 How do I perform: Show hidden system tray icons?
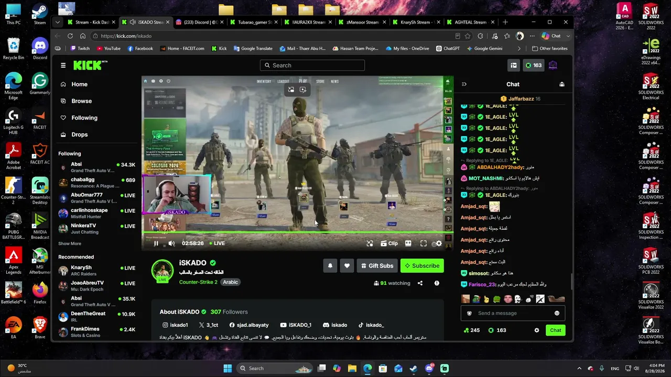[579, 368]
